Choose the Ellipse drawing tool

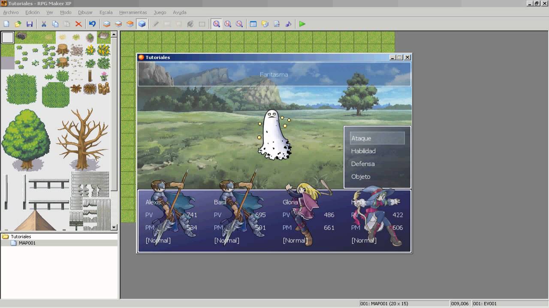[179, 24]
